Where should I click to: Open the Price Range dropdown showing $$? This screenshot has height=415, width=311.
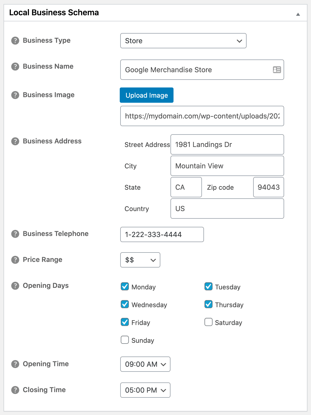140,260
